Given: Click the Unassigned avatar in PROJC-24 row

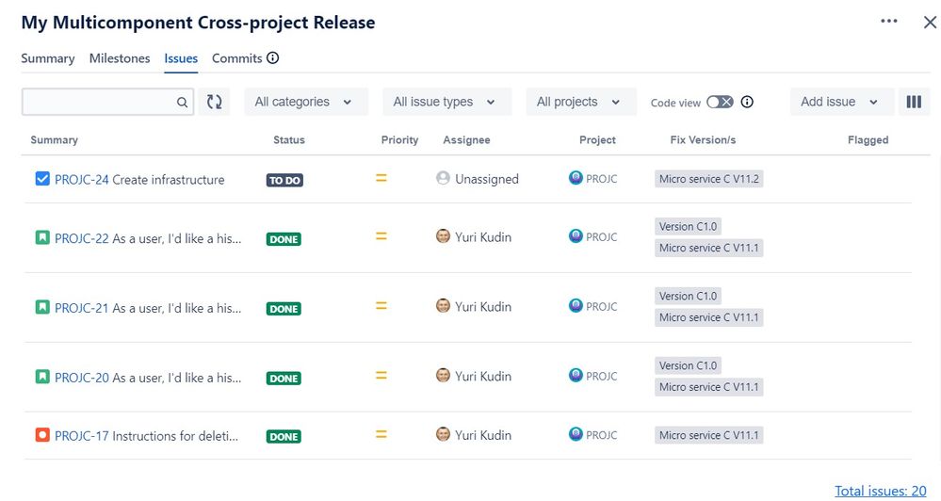Looking at the screenshot, I should coord(443,178).
